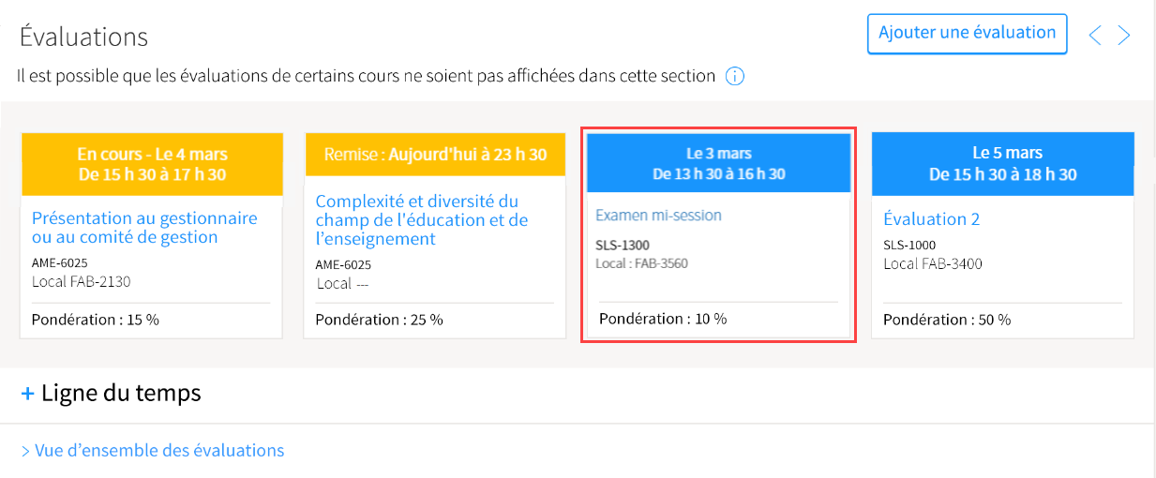The height and width of the screenshot is (478, 1156).
Task: Open Vue d'ensemble des évaluations link
Action: pyautogui.click(x=153, y=451)
